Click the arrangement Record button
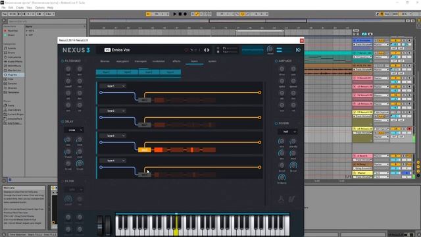 tap(185, 14)
